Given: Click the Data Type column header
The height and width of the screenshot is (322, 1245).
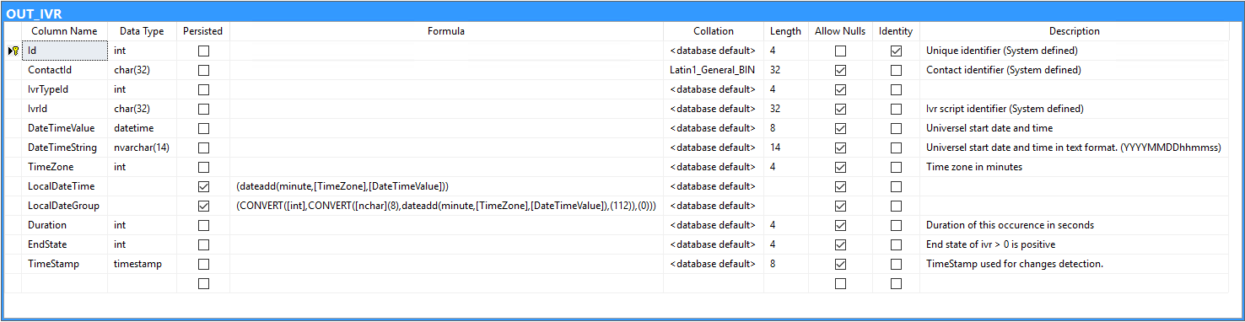Looking at the screenshot, I should click(x=142, y=31).
